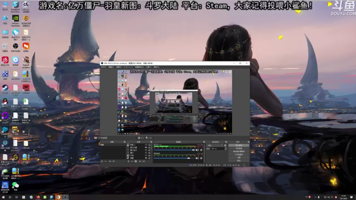Open Task View on the taskbar
Viewport: 356px width, 200px height.
click(16, 197)
